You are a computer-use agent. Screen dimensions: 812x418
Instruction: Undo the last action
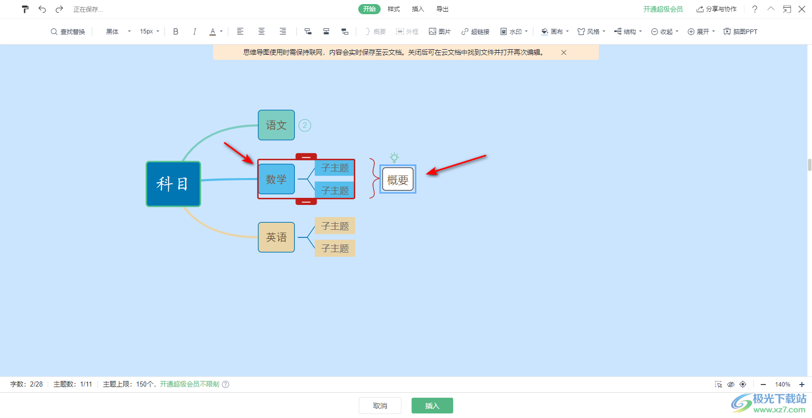42,9
